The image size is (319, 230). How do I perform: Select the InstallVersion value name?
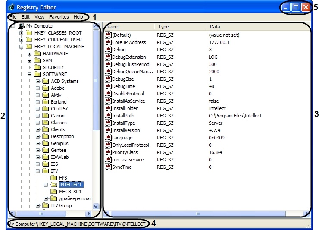pos(126,130)
